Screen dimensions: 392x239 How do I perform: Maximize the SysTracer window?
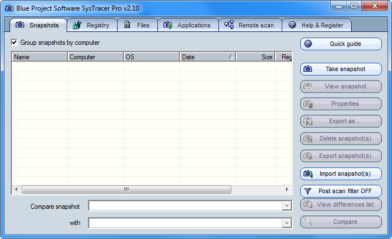click(354, 6)
